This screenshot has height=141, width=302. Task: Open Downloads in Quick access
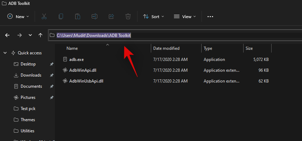tap(31, 75)
